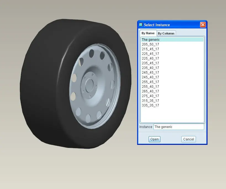Select instance 225_45_17

tap(172, 54)
